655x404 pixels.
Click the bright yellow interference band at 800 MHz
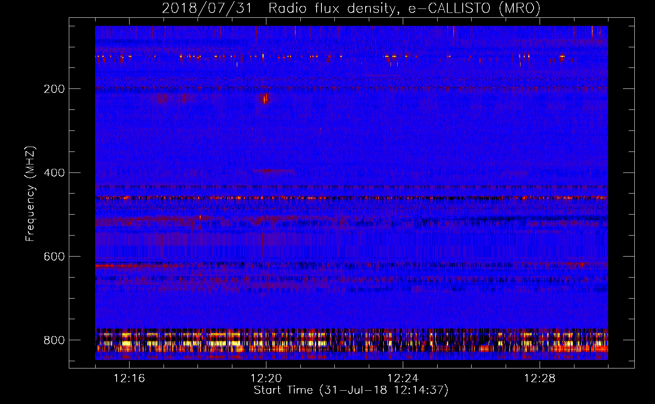click(x=351, y=343)
